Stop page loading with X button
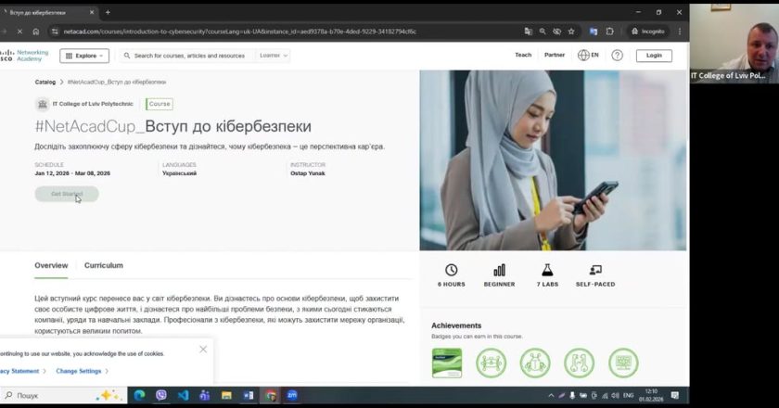The width and height of the screenshot is (779, 408). [19, 31]
